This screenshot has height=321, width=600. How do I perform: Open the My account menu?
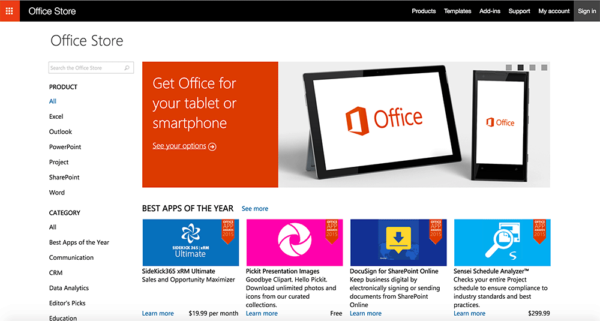tap(554, 11)
